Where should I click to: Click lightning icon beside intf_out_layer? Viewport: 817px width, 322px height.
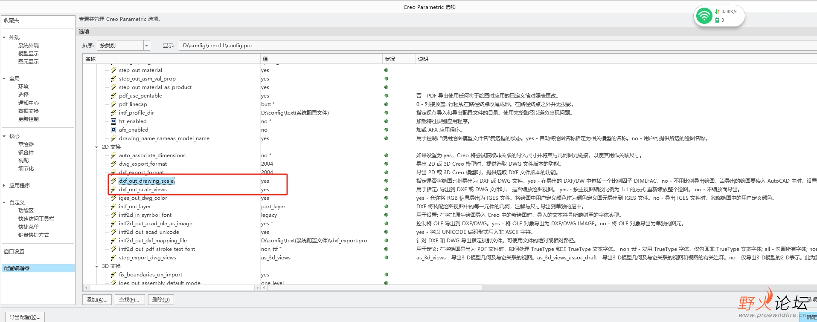113,207
